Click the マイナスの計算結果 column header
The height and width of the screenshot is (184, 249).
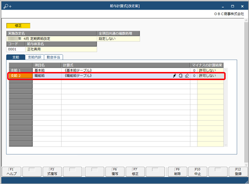point(207,65)
